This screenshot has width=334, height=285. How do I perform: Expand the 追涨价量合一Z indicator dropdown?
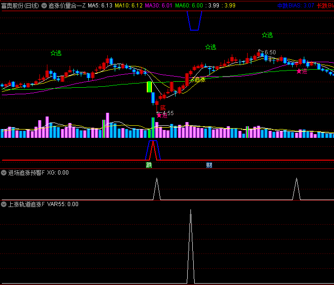44,6
